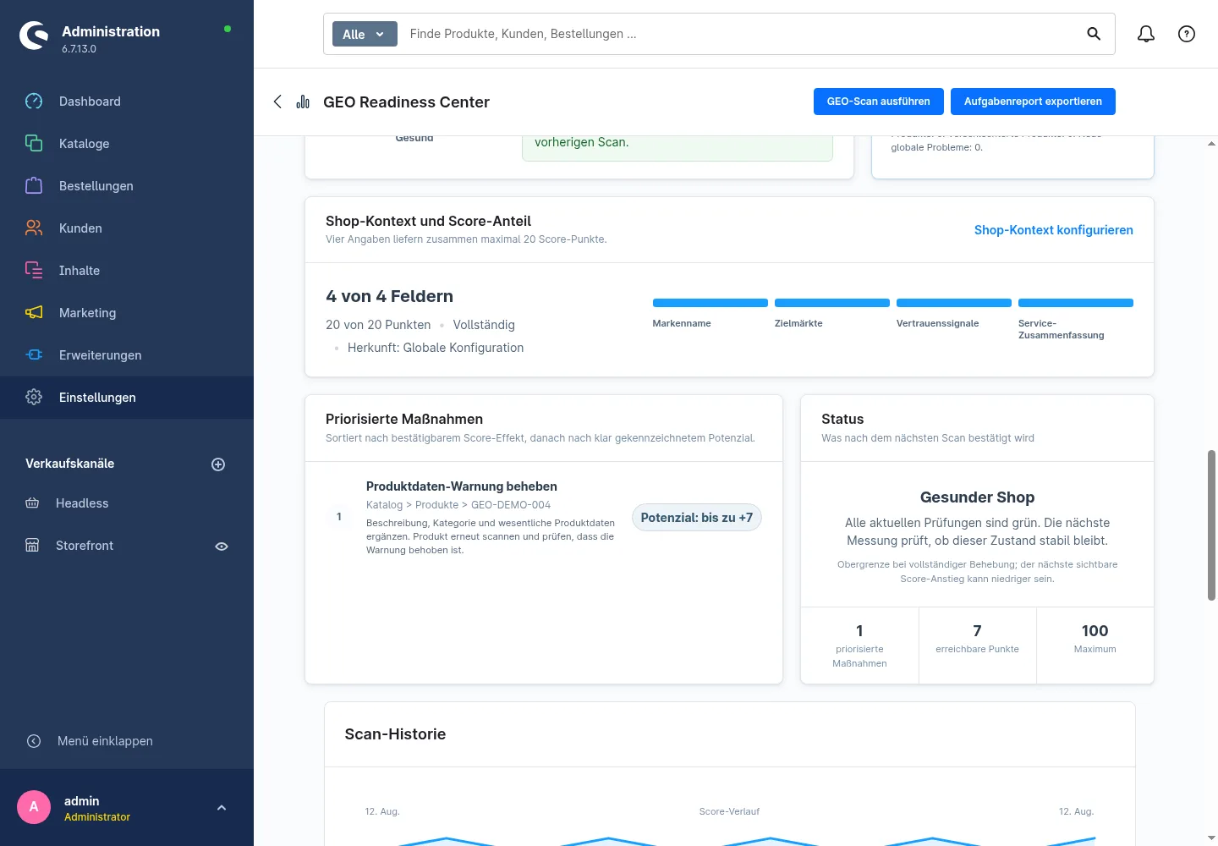Expand the admin user menu chevron

pyautogui.click(x=222, y=808)
